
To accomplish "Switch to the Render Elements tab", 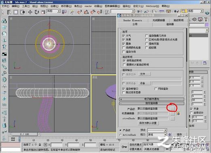I will (133, 20).
